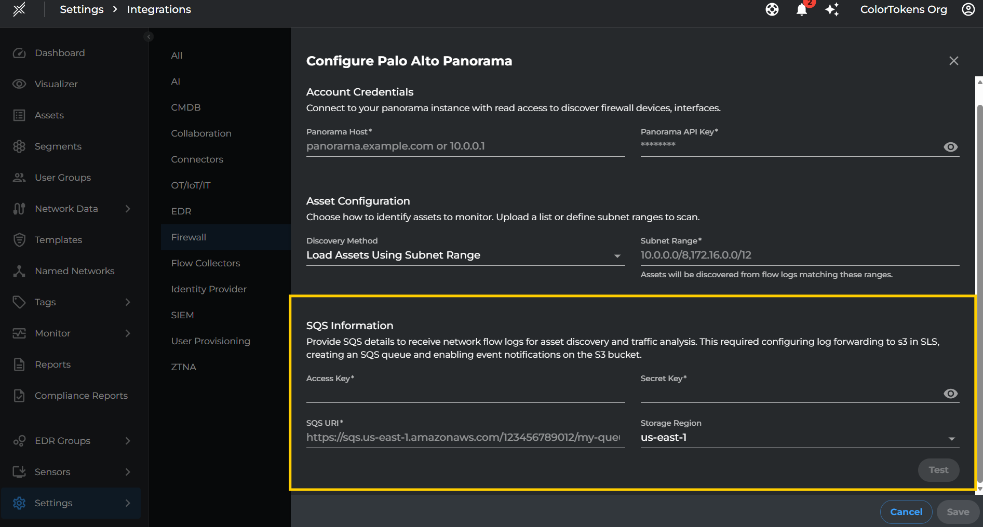The width and height of the screenshot is (983, 527).
Task: Click inside the SQS URI input field
Action: [x=465, y=437]
